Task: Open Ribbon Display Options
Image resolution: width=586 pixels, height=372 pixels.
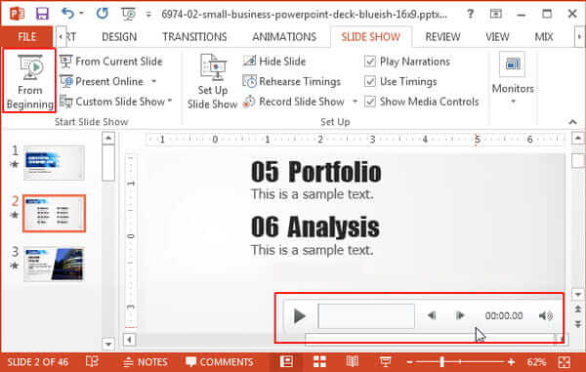Action: coord(495,15)
